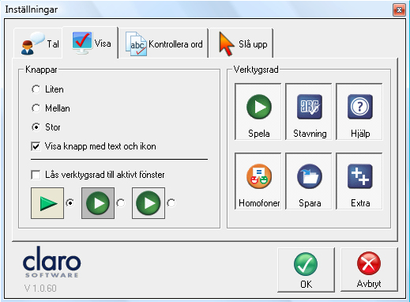Viewport: 410px width, 302px height.
Task: Select the flat green triangle play style preview
Action: (x=47, y=203)
